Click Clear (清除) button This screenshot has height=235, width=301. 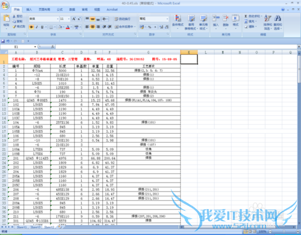250,27
